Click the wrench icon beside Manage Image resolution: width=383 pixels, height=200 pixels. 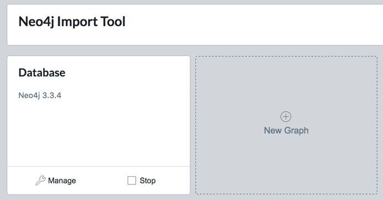(x=40, y=181)
